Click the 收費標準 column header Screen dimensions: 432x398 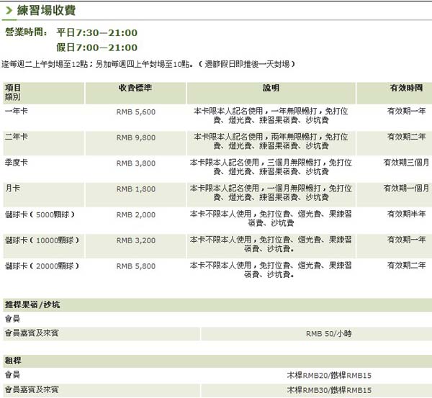[135, 88]
